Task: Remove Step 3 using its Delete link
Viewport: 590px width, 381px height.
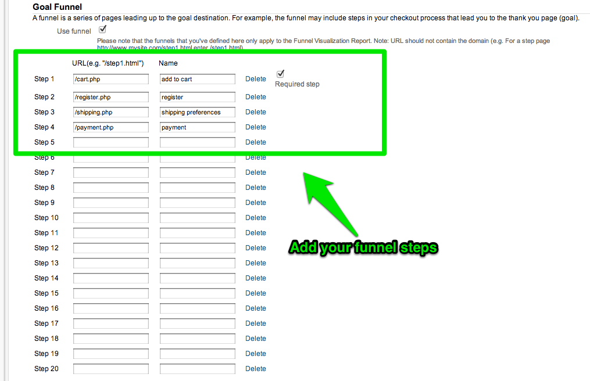Action: (x=255, y=112)
